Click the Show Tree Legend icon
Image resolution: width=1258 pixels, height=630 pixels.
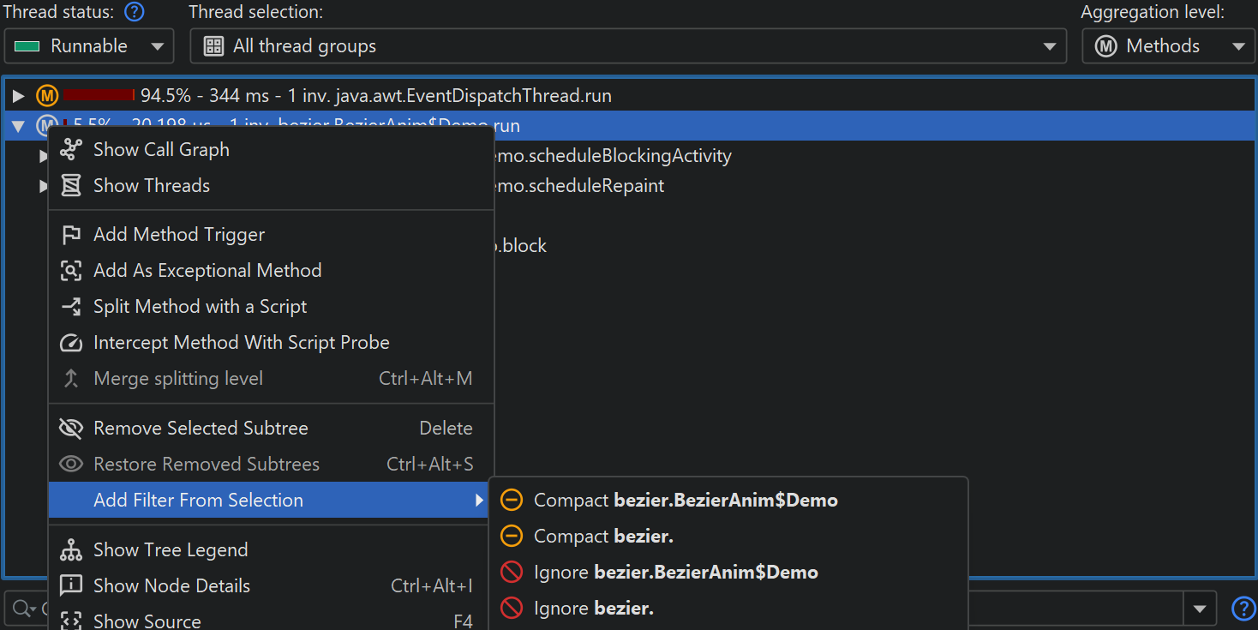(x=71, y=550)
